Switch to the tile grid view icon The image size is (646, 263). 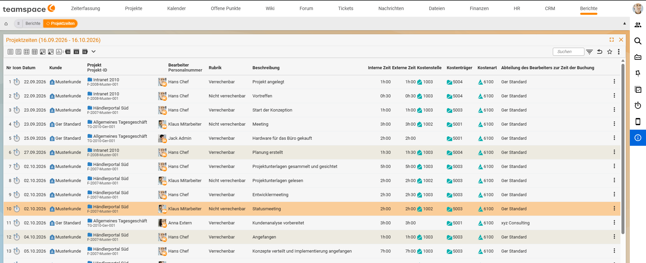click(x=27, y=52)
